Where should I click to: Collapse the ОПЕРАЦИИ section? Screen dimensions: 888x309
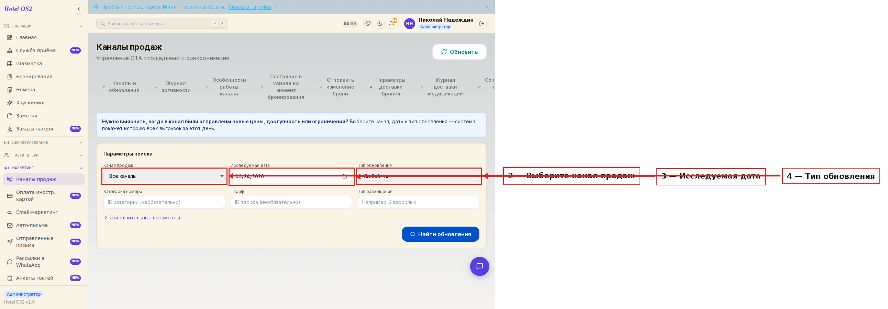point(44,26)
